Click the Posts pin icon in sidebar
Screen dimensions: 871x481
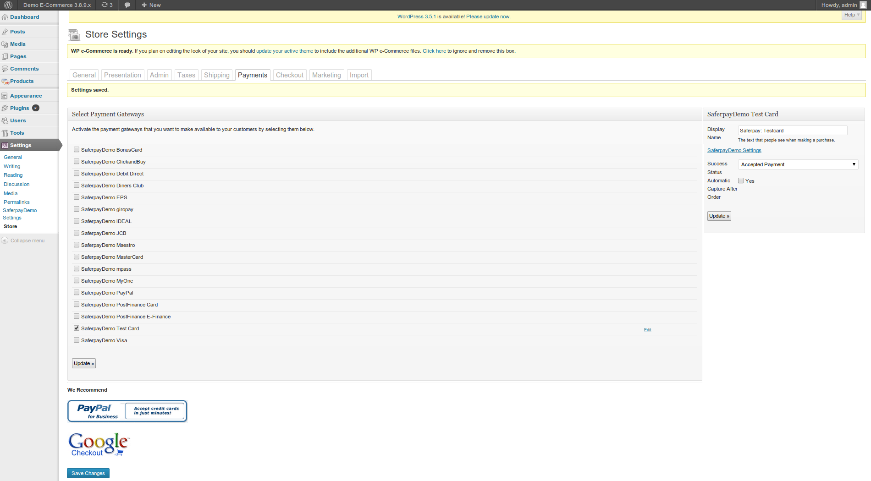coord(5,32)
